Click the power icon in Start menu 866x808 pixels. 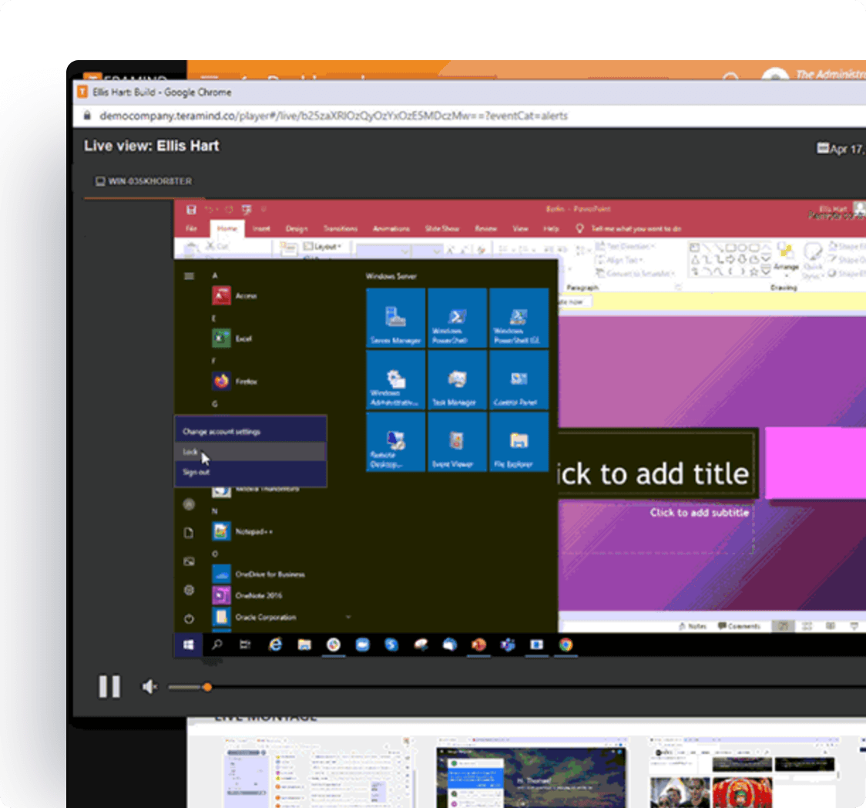click(x=189, y=618)
